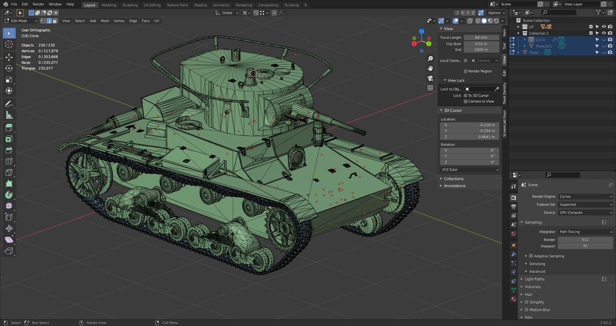
Task: Click the Options button in viewport header
Action: [x=496, y=13]
